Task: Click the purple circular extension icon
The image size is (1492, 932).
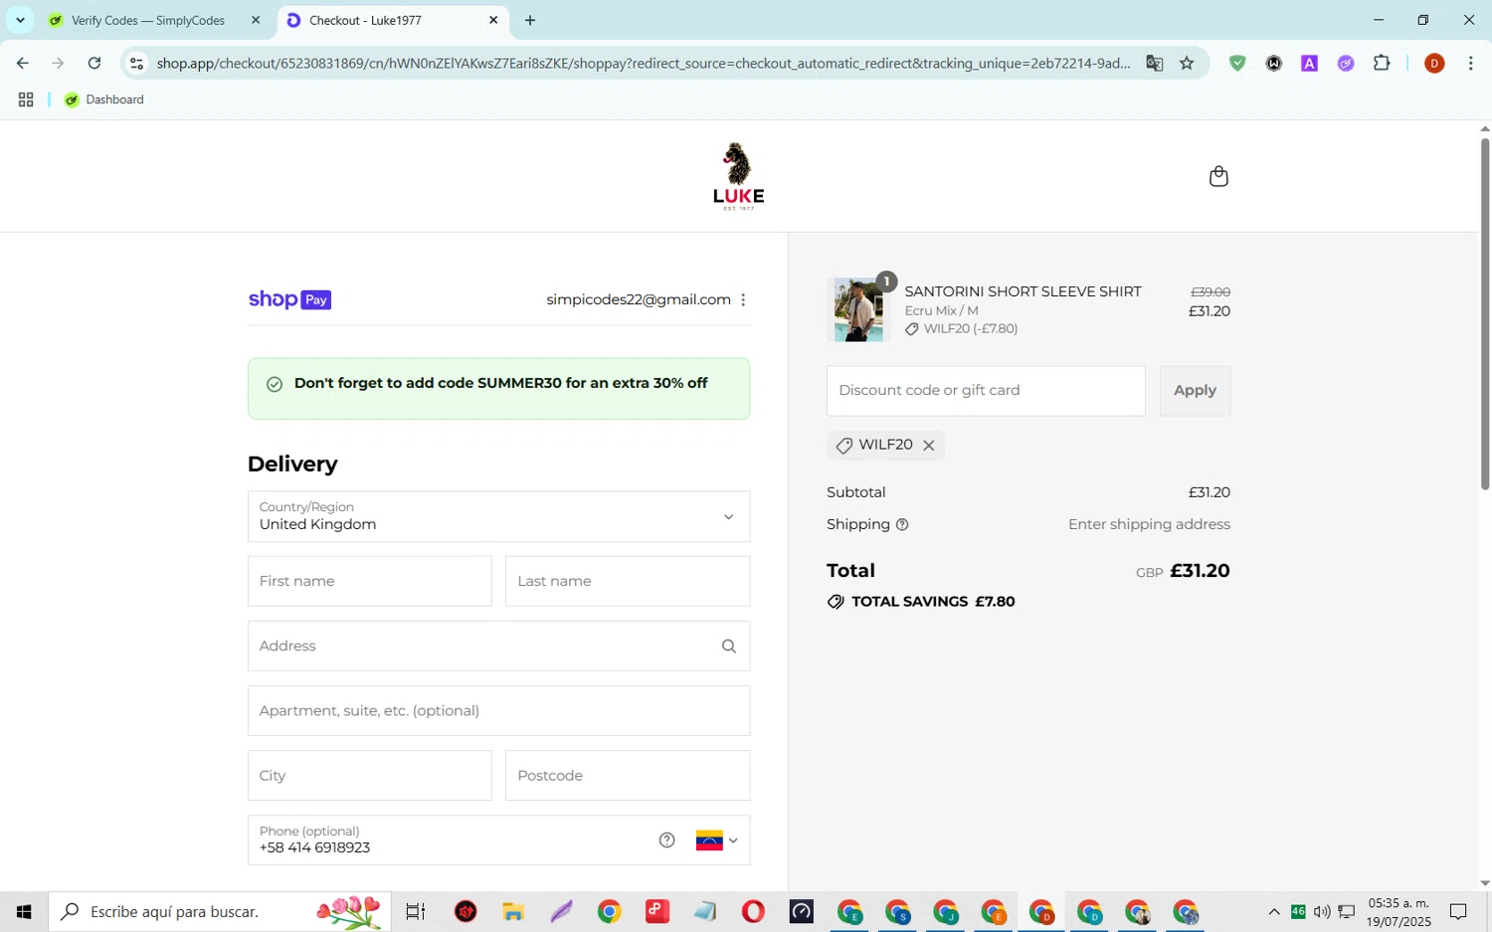Action: coord(1346,64)
